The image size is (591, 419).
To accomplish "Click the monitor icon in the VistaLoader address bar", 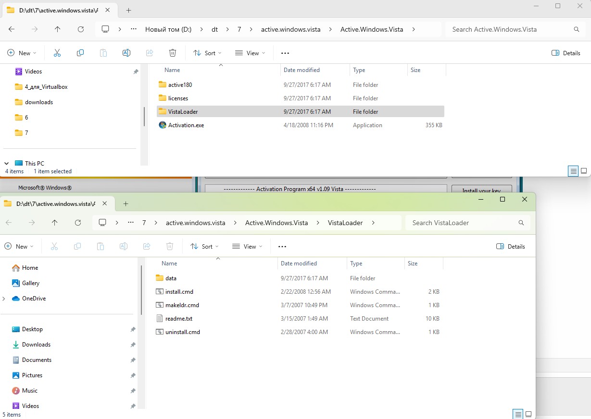I will tap(102, 223).
